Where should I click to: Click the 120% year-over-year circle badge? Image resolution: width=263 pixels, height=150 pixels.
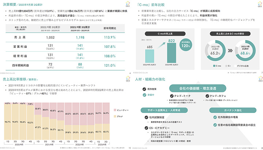tap(186, 45)
